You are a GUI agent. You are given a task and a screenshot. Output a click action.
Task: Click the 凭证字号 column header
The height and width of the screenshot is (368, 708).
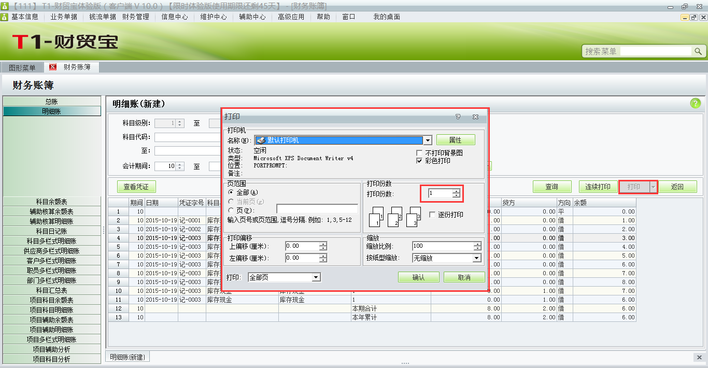click(x=192, y=203)
